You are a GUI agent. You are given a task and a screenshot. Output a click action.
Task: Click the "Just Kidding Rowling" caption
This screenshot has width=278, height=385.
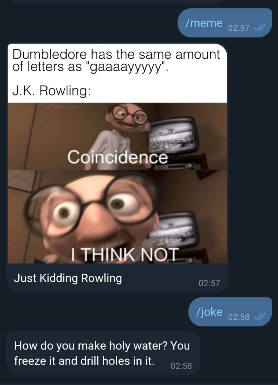click(68, 278)
